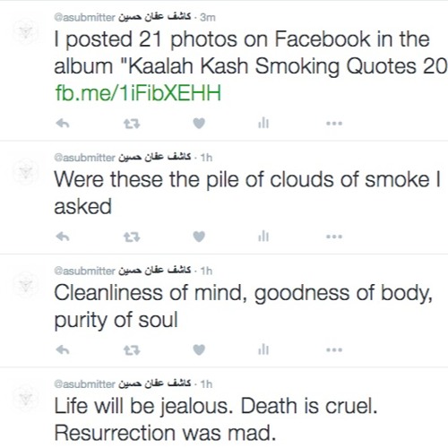The width and height of the screenshot is (448, 448).
Task: Reply to the clouds of smoke tweet
Action: pos(63,237)
